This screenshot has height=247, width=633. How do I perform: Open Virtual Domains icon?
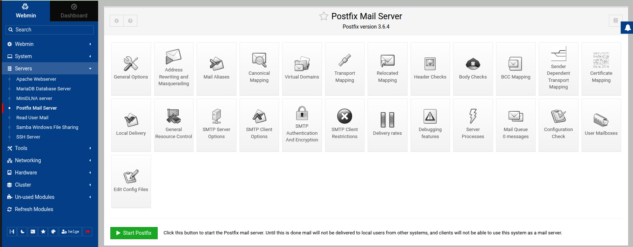(302, 69)
